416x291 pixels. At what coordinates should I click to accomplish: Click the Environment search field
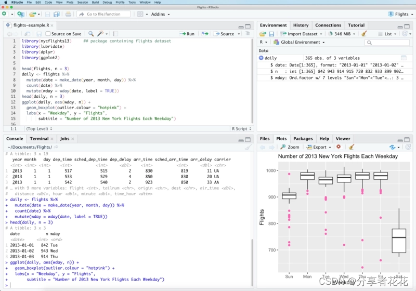pos(387,43)
